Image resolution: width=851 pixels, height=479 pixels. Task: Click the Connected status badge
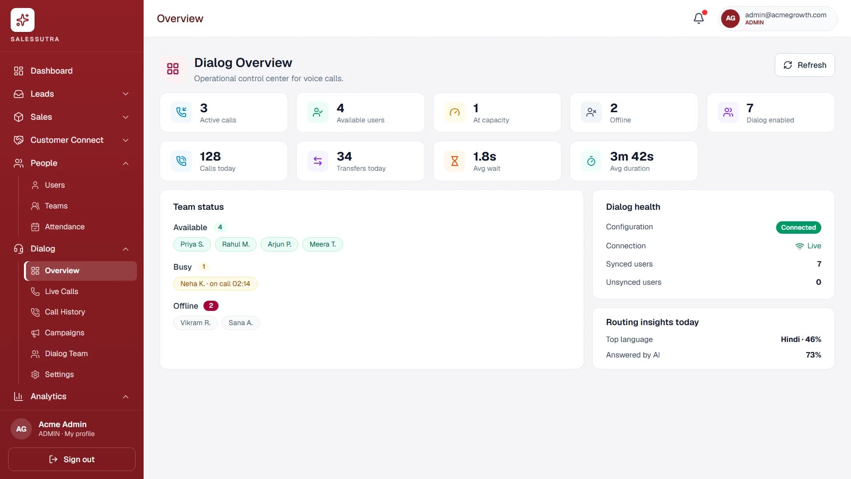(798, 228)
